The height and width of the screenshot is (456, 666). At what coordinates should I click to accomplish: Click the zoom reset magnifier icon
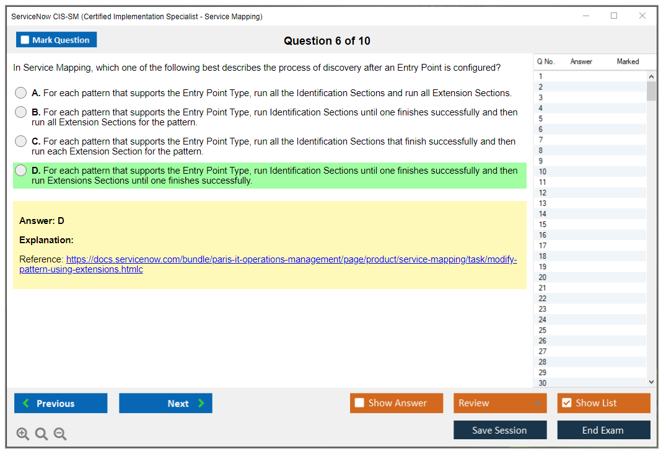tap(42, 434)
